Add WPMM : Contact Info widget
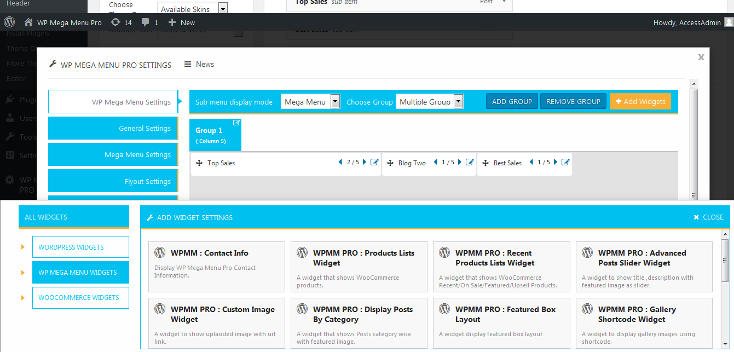 click(217, 267)
